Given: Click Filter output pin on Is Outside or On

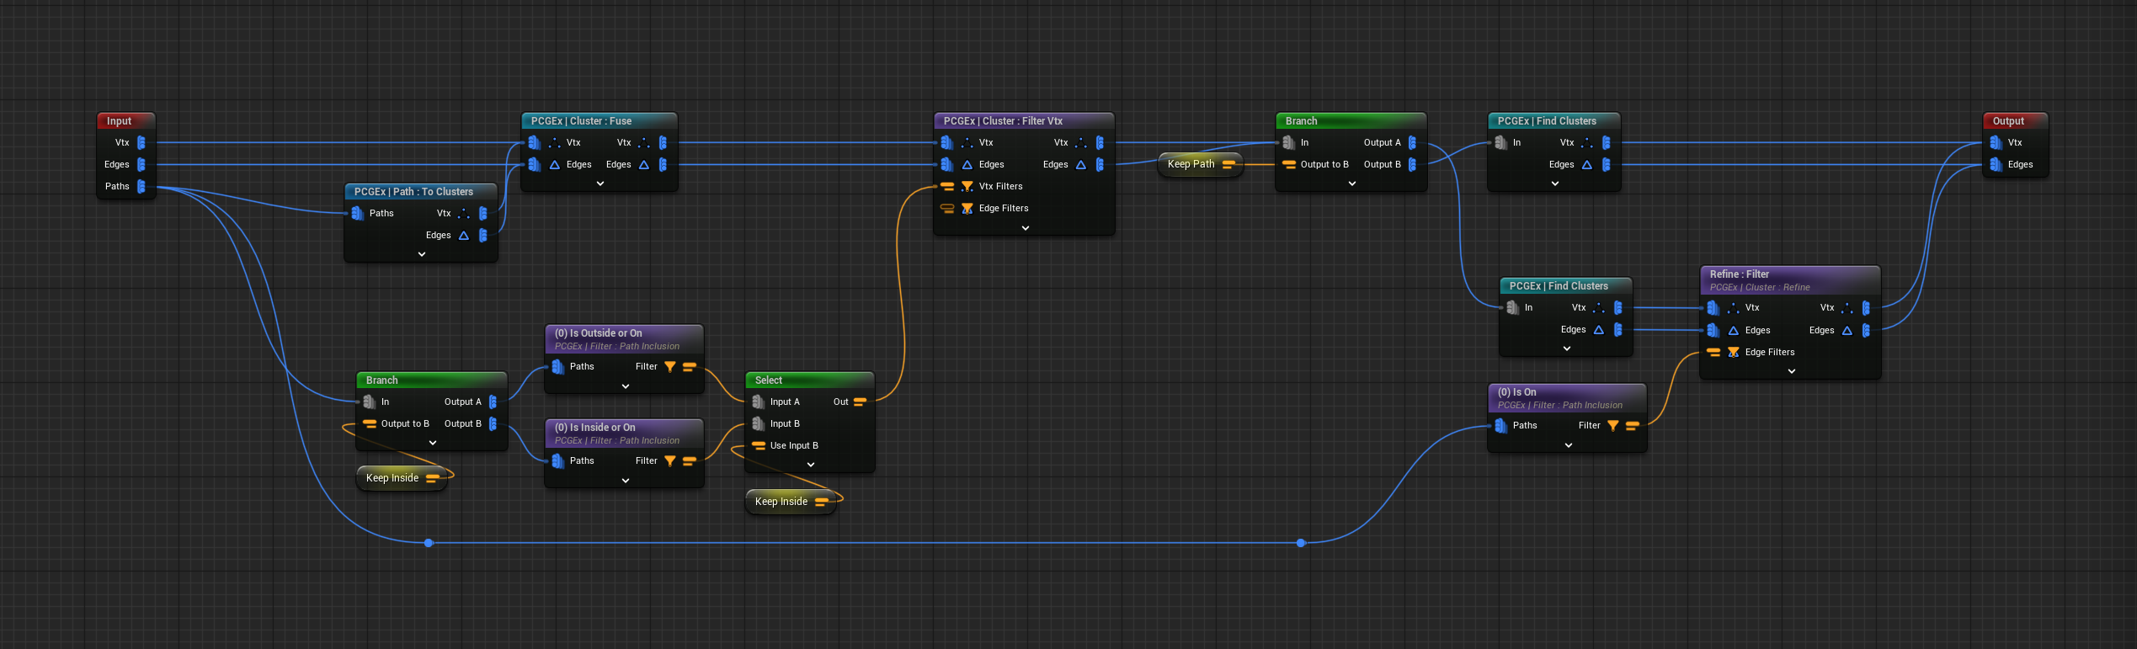Looking at the screenshot, I should (690, 367).
